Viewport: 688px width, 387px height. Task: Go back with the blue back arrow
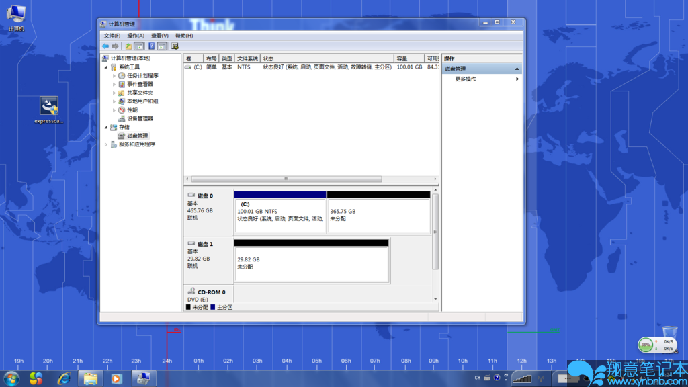(x=105, y=46)
